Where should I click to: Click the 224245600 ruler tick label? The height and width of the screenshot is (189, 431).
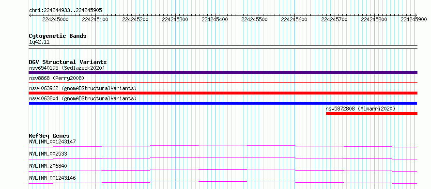tap(294, 19)
